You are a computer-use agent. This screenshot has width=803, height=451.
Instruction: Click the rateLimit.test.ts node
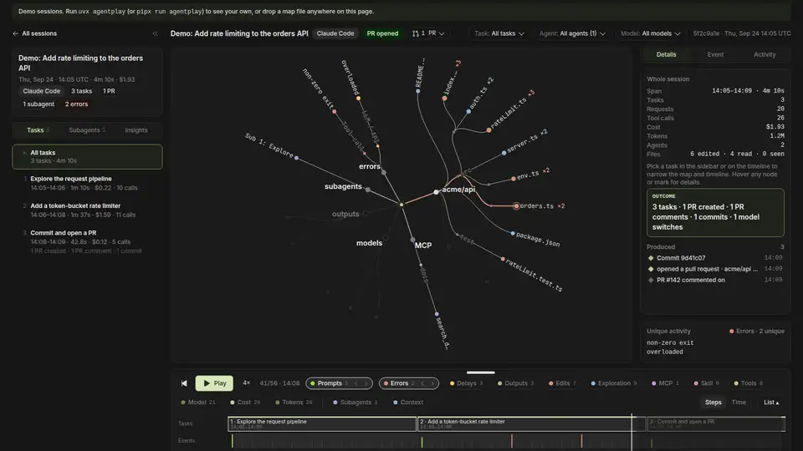503,259
